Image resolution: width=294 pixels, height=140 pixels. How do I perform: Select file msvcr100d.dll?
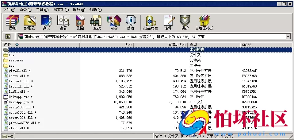(22, 118)
